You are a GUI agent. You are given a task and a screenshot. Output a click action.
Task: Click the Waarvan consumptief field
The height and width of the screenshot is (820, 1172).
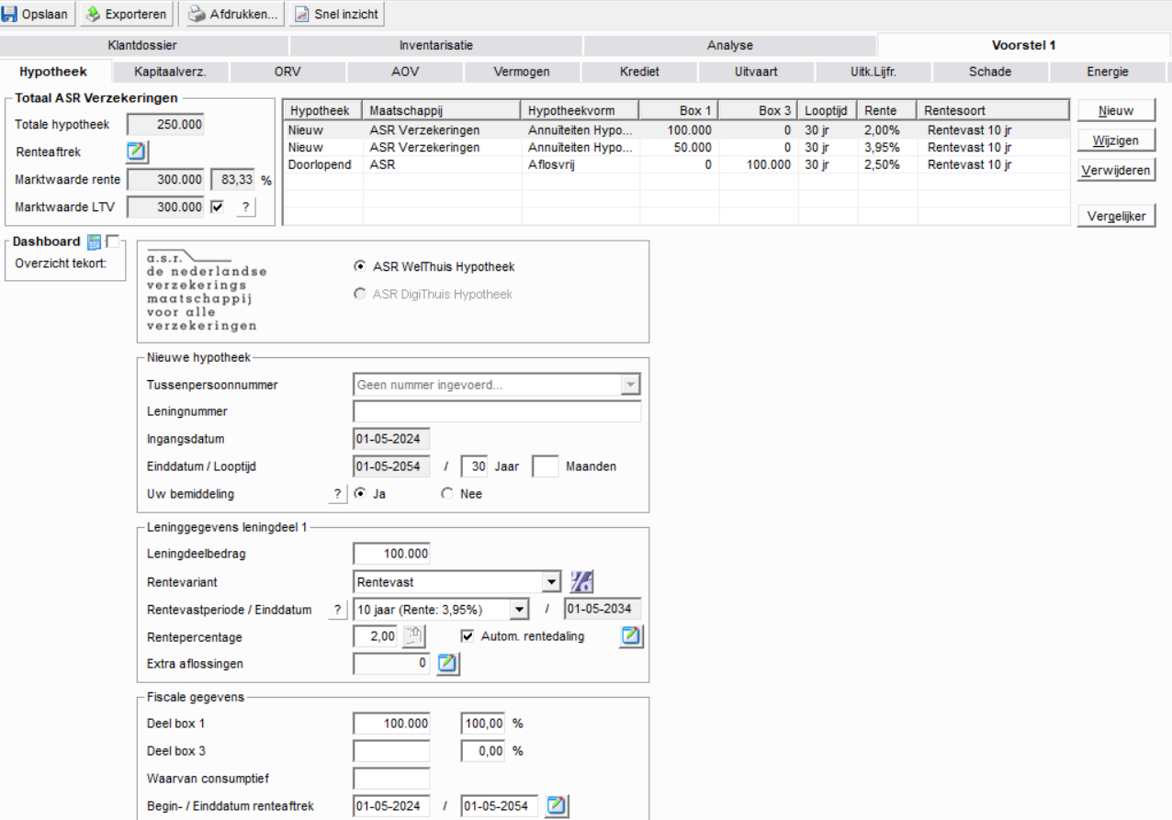(x=391, y=779)
